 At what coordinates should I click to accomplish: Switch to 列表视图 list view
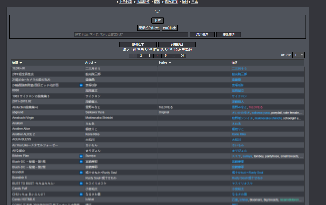(x=177, y=45)
